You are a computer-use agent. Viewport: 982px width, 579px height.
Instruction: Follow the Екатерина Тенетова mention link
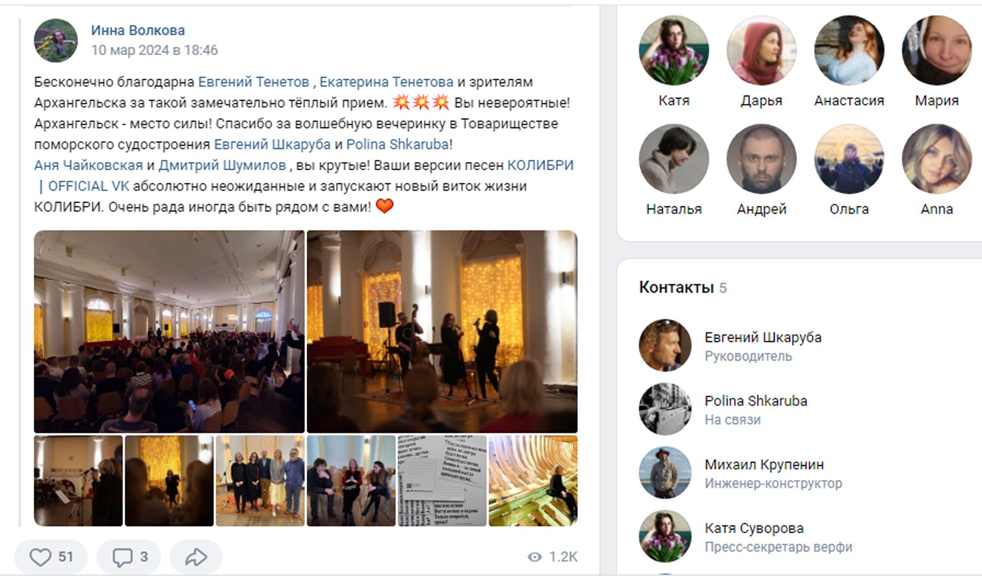[x=386, y=82]
